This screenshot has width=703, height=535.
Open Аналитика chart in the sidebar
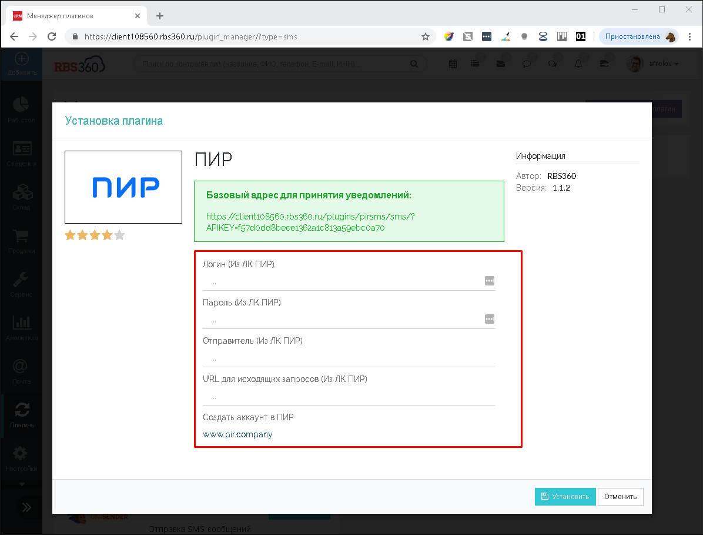pos(21,328)
